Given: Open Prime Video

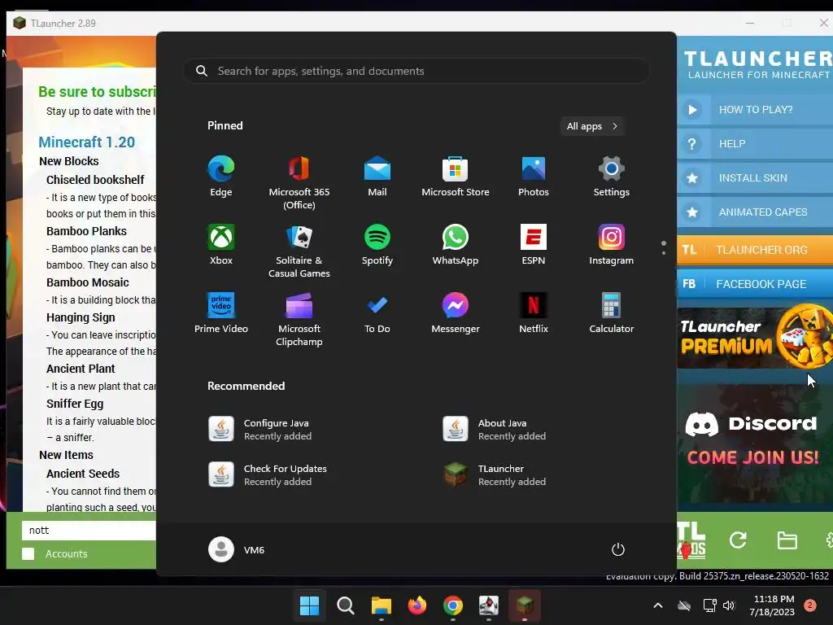Looking at the screenshot, I should (x=221, y=313).
